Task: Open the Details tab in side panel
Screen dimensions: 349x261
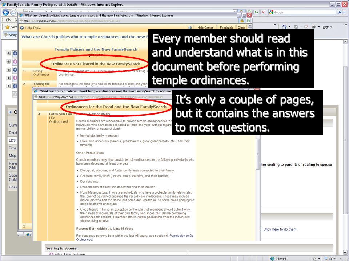Action: [x=13, y=133]
